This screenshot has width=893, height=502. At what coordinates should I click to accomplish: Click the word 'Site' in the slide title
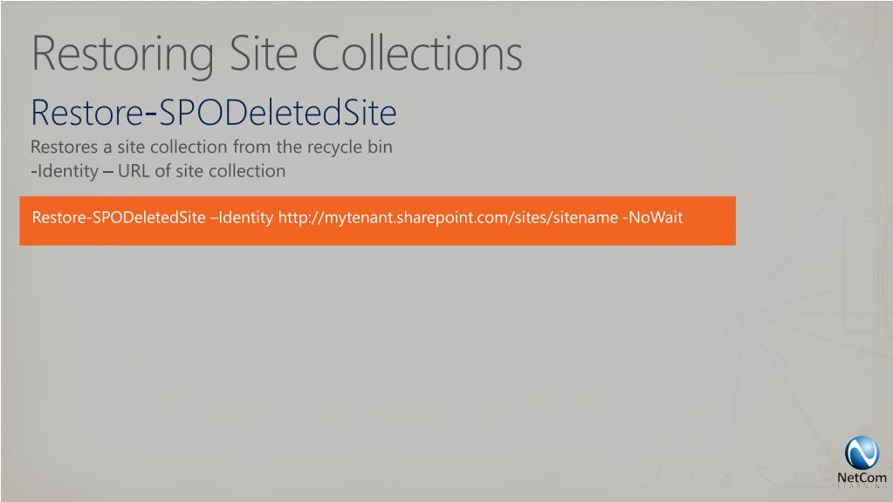point(263,53)
